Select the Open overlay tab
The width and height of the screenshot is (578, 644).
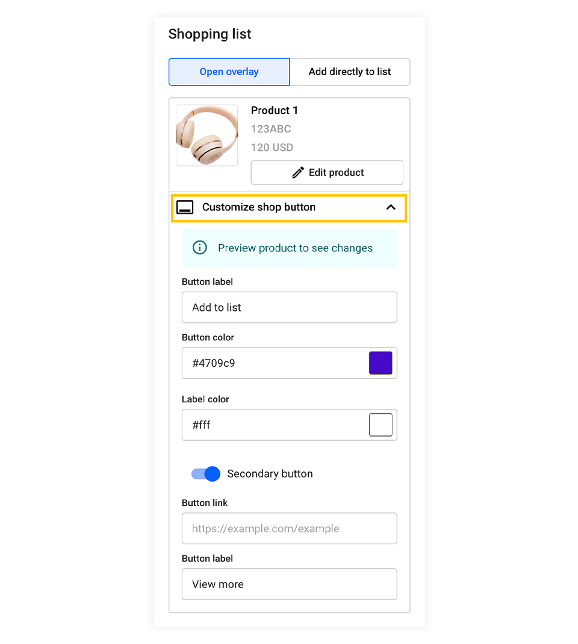(229, 72)
